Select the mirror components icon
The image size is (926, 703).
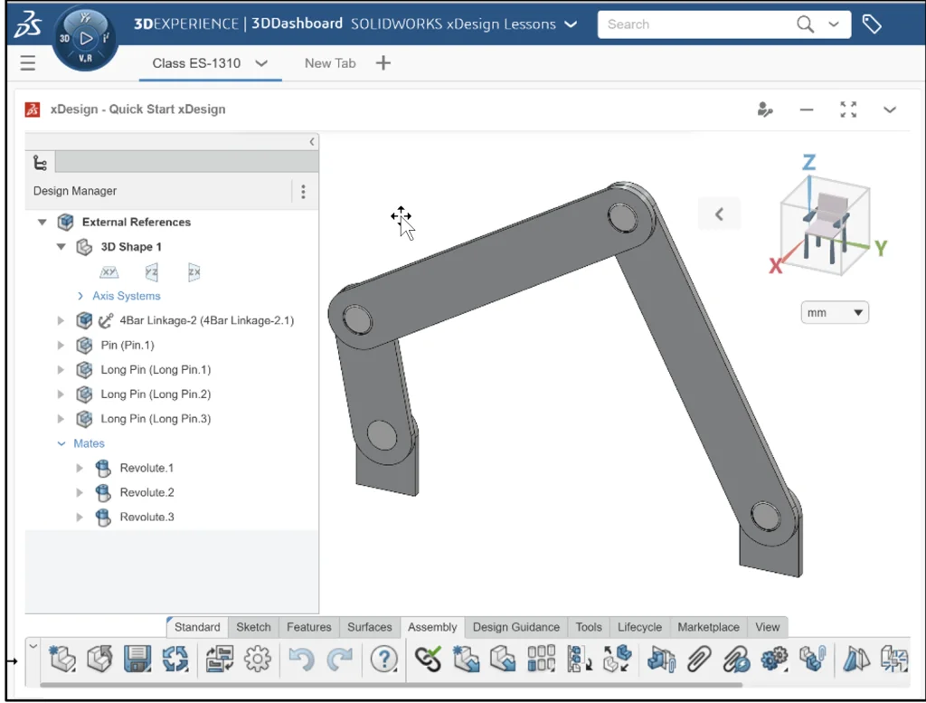(x=855, y=660)
